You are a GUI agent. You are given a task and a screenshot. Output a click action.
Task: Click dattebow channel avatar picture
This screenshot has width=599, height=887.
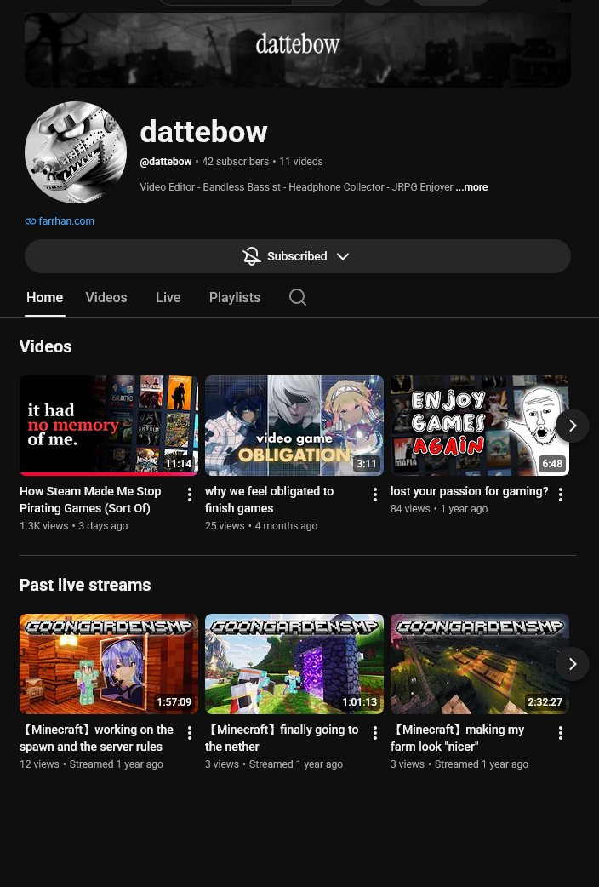[76, 152]
